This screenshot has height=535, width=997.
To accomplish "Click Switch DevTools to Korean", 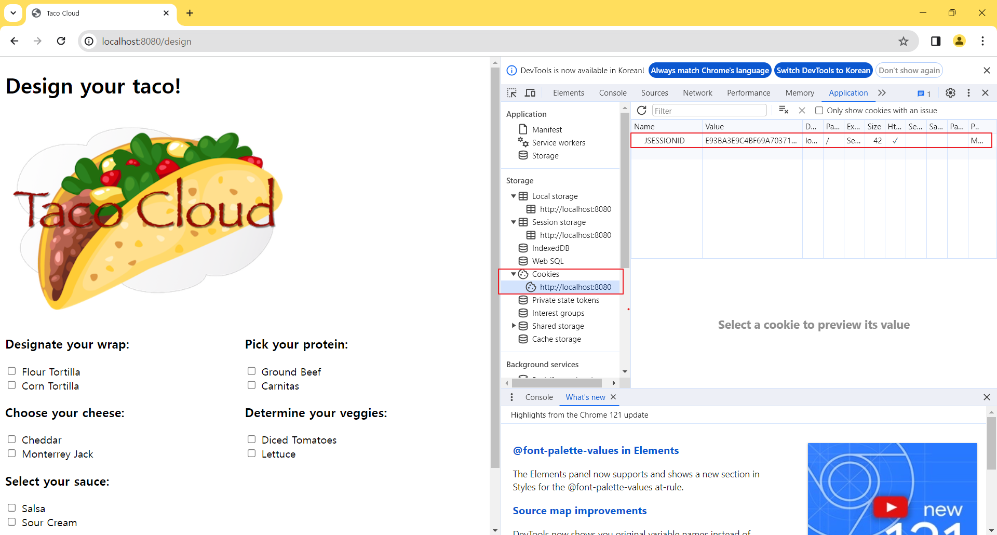I will click(x=823, y=71).
